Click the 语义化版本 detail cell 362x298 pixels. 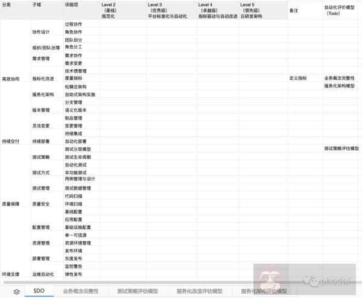[81, 110]
